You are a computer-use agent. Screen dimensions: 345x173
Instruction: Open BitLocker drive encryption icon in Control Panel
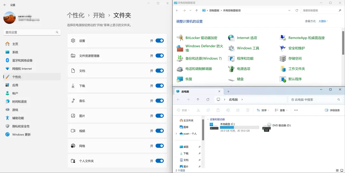(180, 38)
